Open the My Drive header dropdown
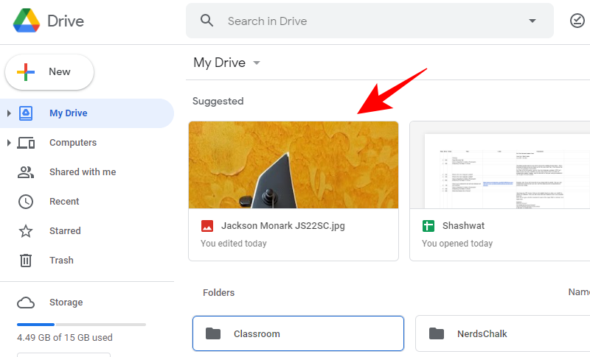590x357 pixels. click(x=257, y=63)
